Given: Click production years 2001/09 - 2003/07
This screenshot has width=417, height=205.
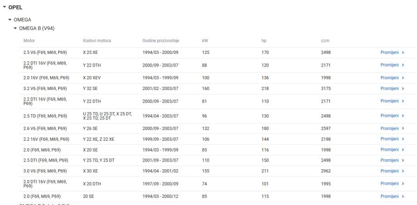Looking at the screenshot, I should point(160,160).
